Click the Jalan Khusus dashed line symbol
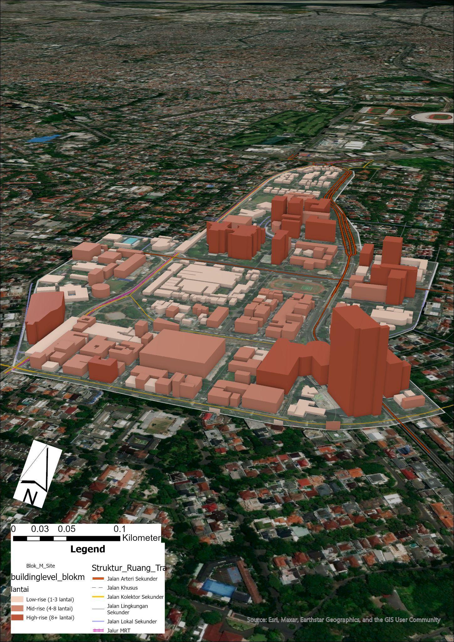This screenshot has width=454, height=642. pyautogui.click(x=98, y=588)
